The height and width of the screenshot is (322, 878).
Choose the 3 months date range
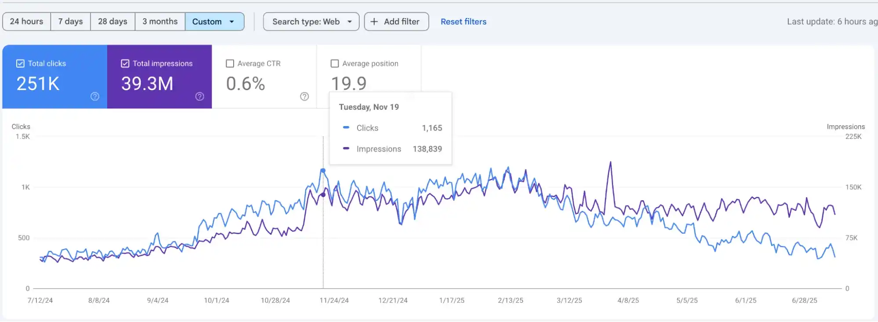(160, 22)
